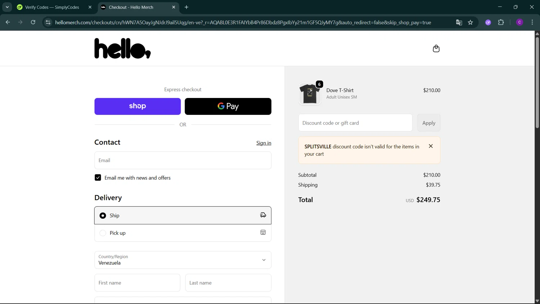This screenshot has width=540, height=304.
Task: Click the Dove T-Shirt product name
Action: click(x=340, y=90)
